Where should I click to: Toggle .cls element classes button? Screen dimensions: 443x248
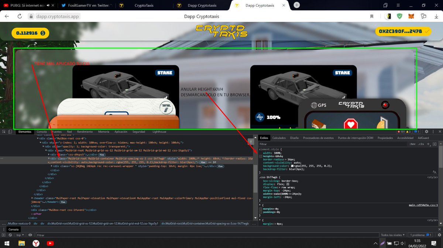coord(421,144)
